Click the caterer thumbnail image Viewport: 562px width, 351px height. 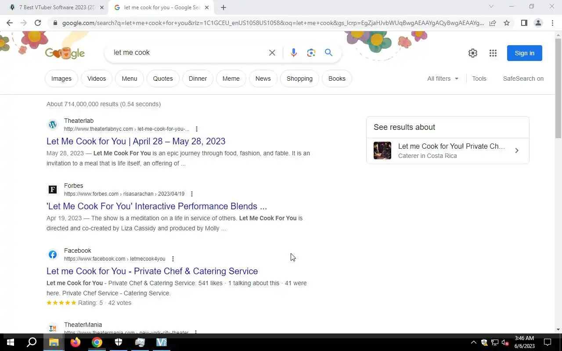coord(382,150)
